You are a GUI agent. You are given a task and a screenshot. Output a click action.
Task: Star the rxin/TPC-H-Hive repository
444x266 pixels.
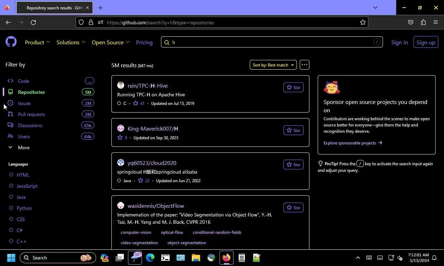(x=293, y=87)
